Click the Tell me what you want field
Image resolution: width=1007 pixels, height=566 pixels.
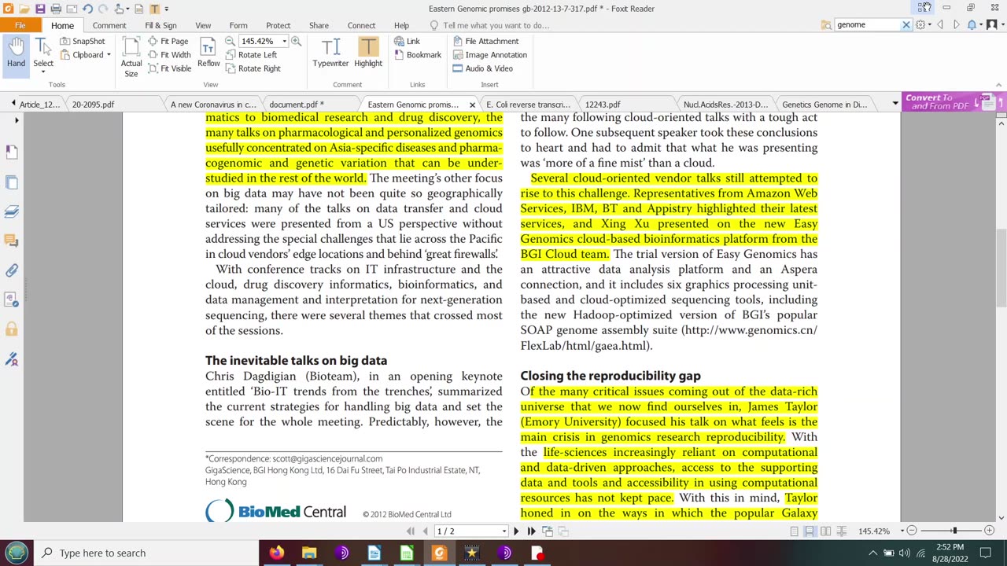[x=496, y=25]
